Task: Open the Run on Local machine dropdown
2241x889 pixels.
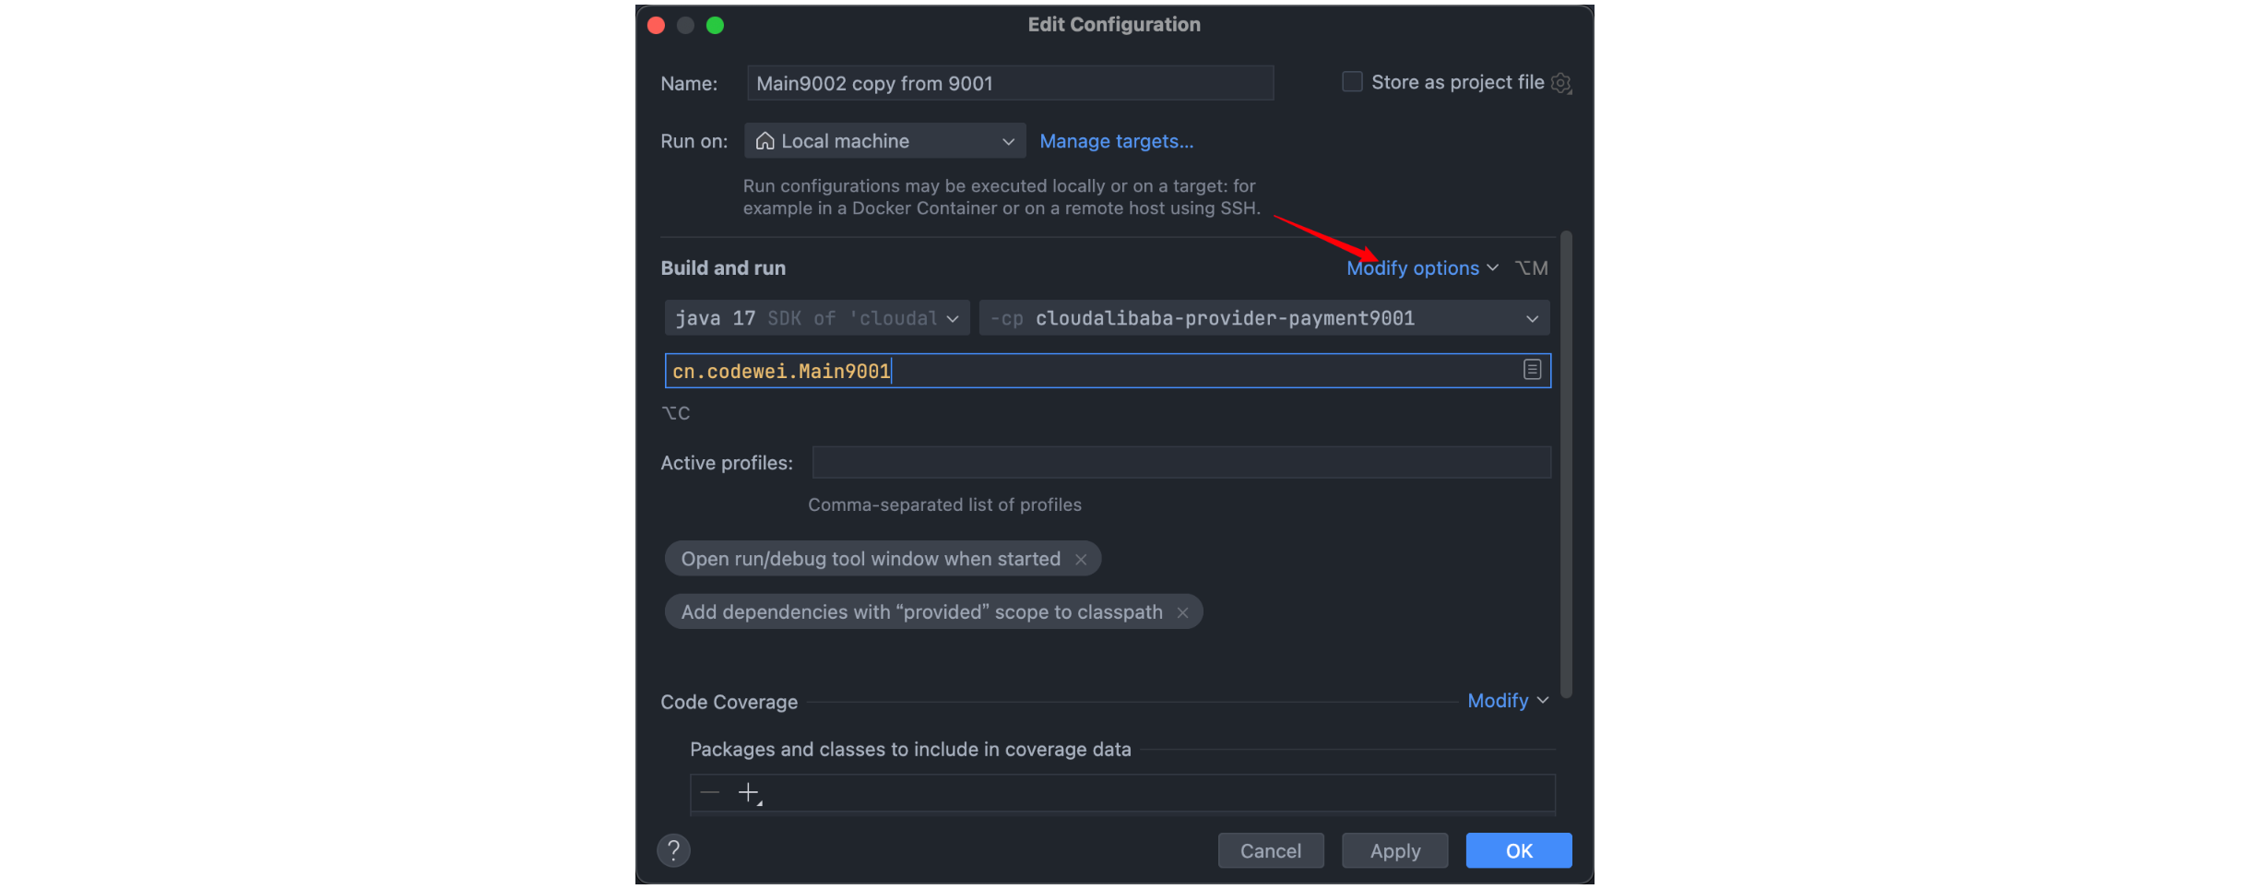Action: 885,141
